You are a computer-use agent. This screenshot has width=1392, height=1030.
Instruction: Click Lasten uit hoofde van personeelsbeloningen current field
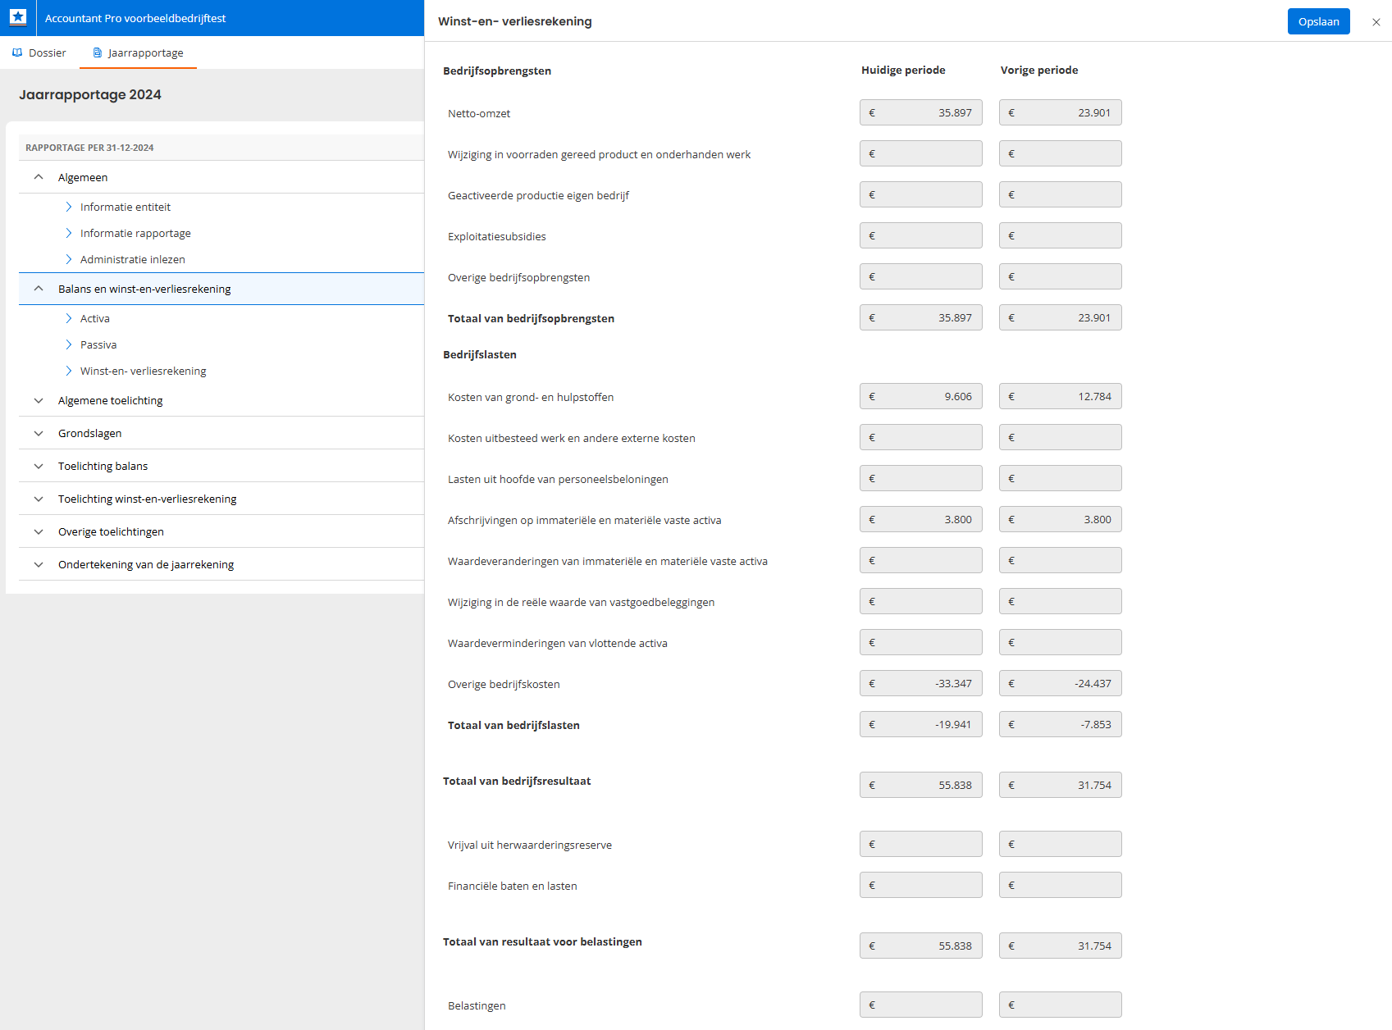pyautogui.click(x=921, y=478)
